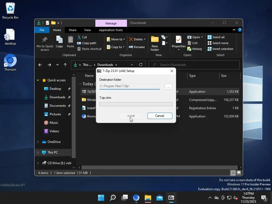Click the Edit command in ribbon
Screen dimensions: 272x204
pyautogui.click(x=193, y=43)
